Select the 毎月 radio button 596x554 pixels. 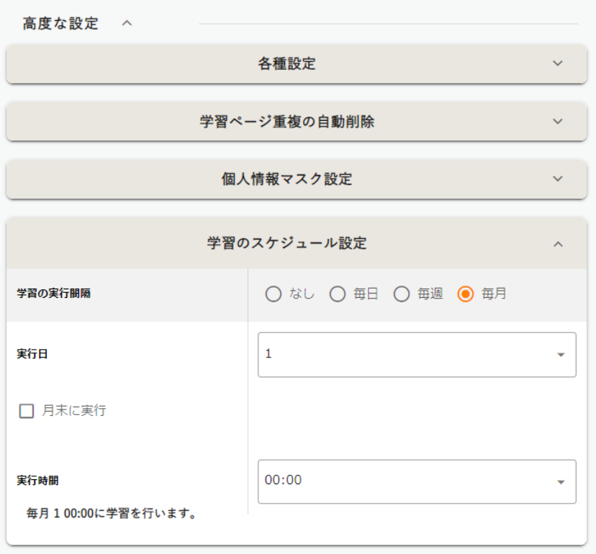[x=466, y=294]
